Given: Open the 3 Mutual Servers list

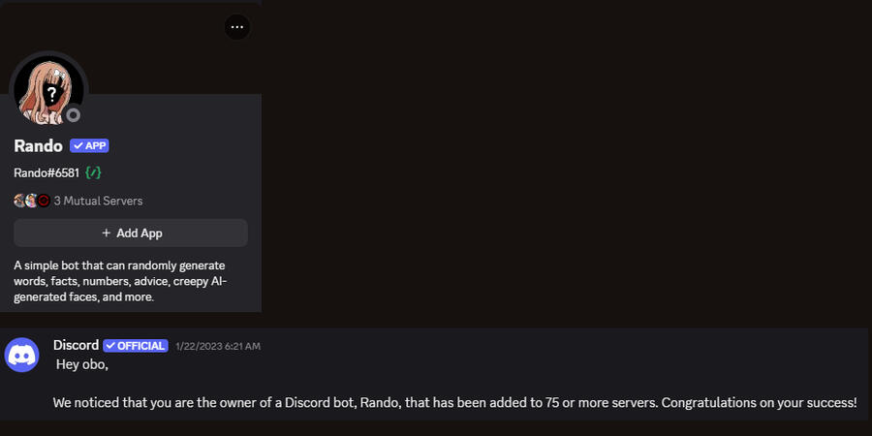Looking at the screenshot, I should point(98,201).
